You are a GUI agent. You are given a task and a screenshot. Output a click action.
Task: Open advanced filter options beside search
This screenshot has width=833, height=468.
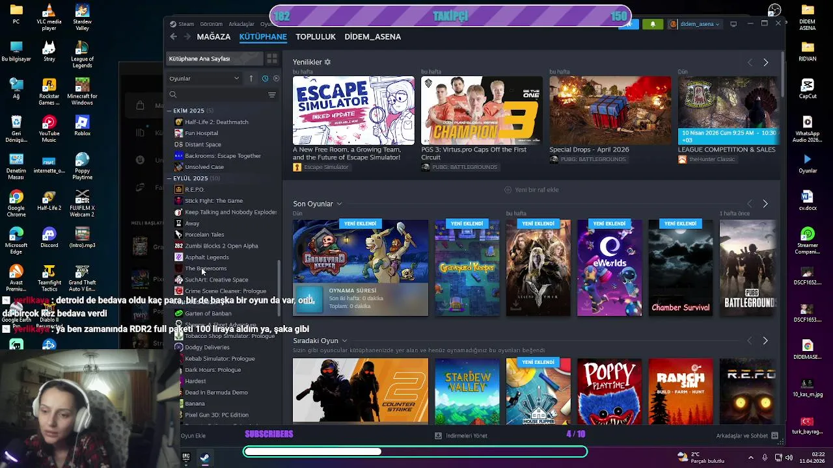[x=272, y=95]
